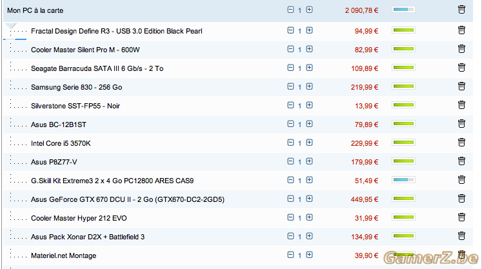Increase Materiel.net Montage quantity
The image size is (482, 269).
tap(309, 255)
